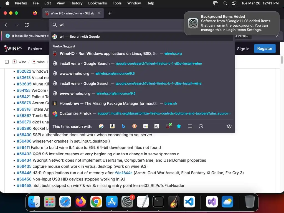
Task: Click the Sign in link
Action: (243, 49)
